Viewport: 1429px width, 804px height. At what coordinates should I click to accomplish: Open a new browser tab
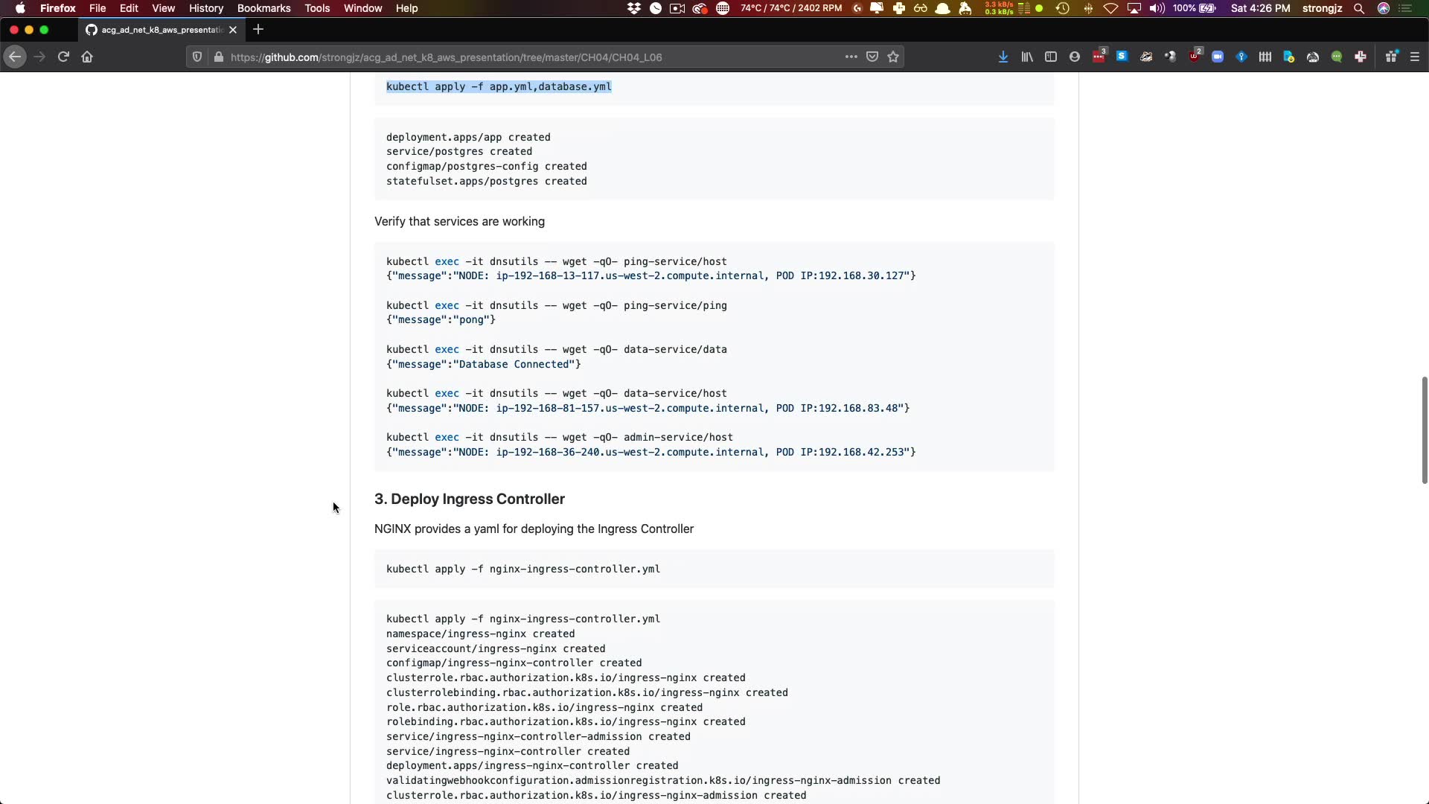pyautogui.click(x=258, y=30)
